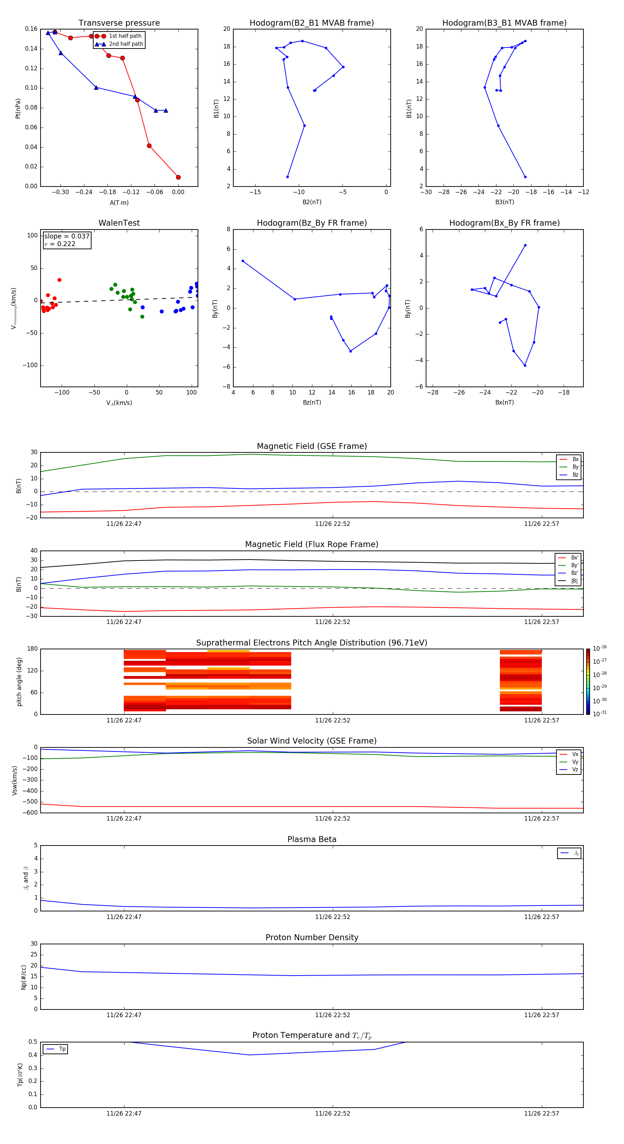
Task: Click the "Transverse pressure" plot title
Action: click(x=119, y=23)
